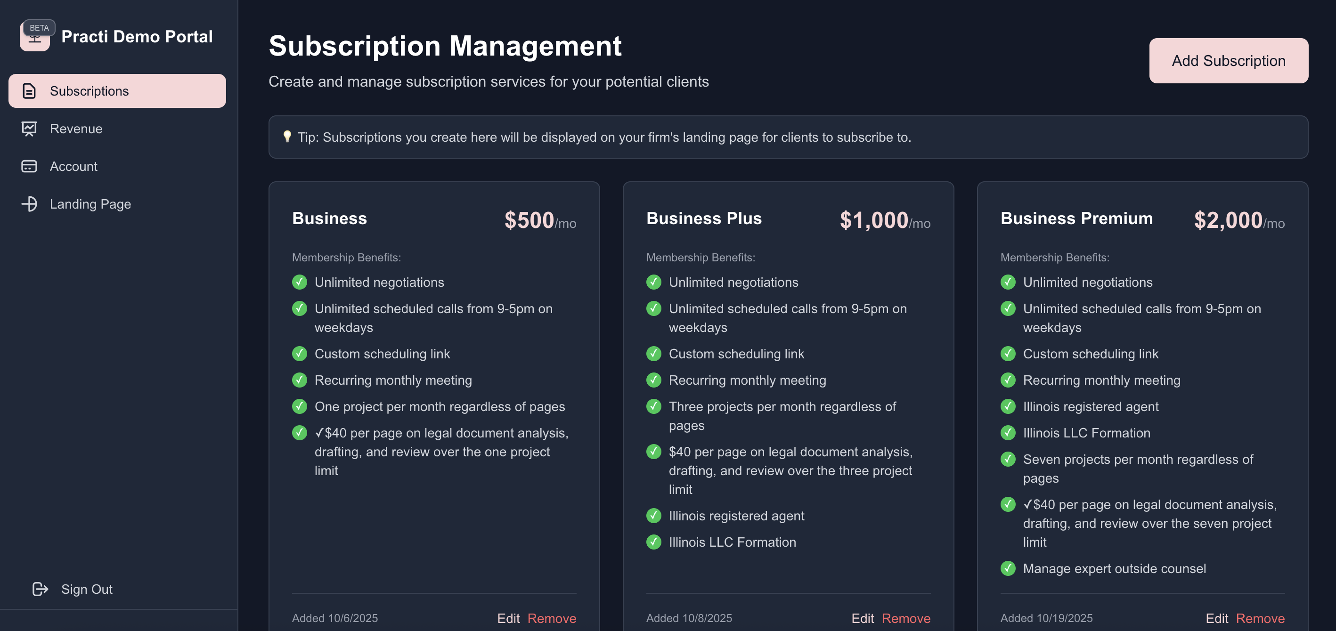Remove the Business Premium plan
This screenshot has width=1336, height=631.
point(1260,618)
